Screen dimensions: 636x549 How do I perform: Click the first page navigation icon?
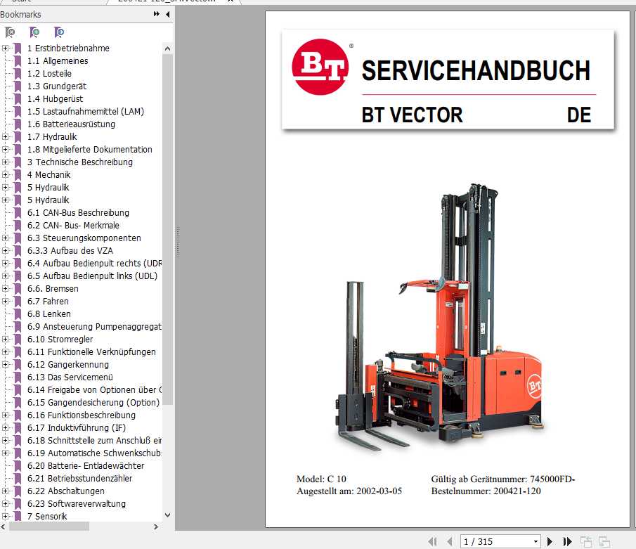433,540
